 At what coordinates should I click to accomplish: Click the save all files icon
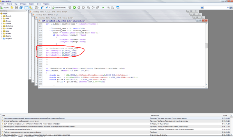coord(21,8)
